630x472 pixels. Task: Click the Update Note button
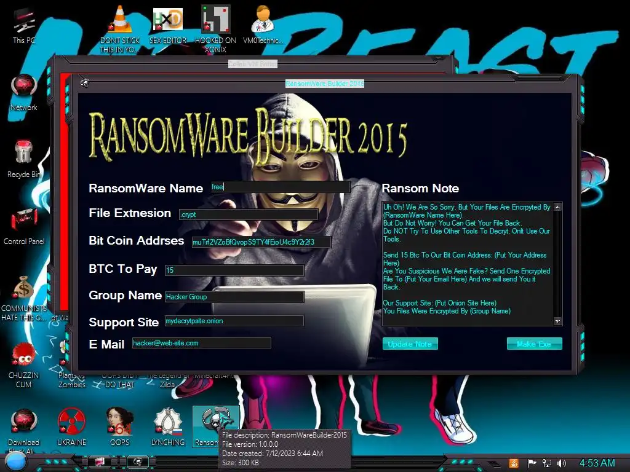click(410, 344)
